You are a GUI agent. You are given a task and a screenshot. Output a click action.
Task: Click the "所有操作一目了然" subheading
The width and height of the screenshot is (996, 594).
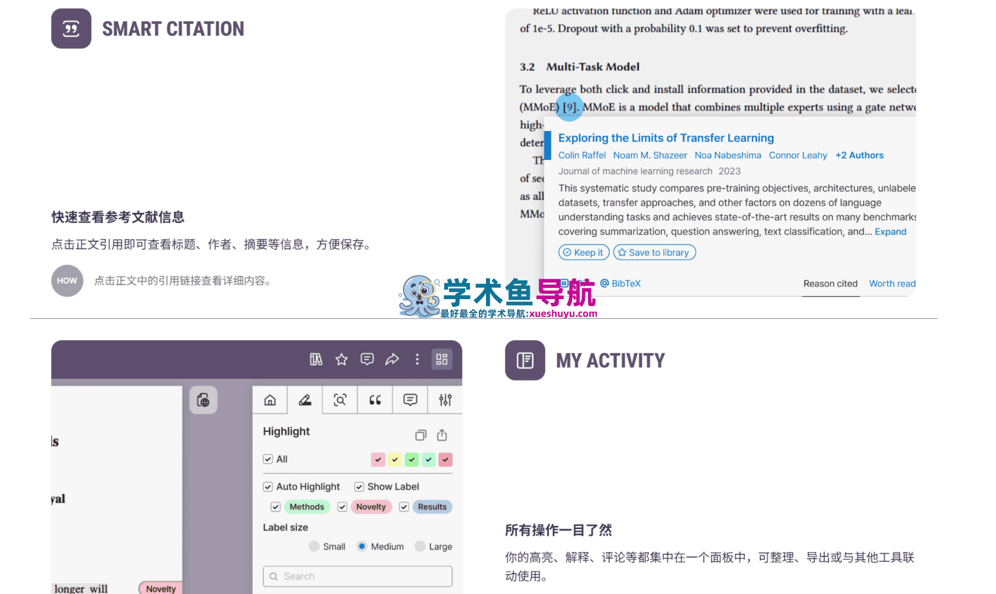pos(558,530)
